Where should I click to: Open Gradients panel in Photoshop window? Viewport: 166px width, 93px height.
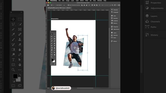115,21
